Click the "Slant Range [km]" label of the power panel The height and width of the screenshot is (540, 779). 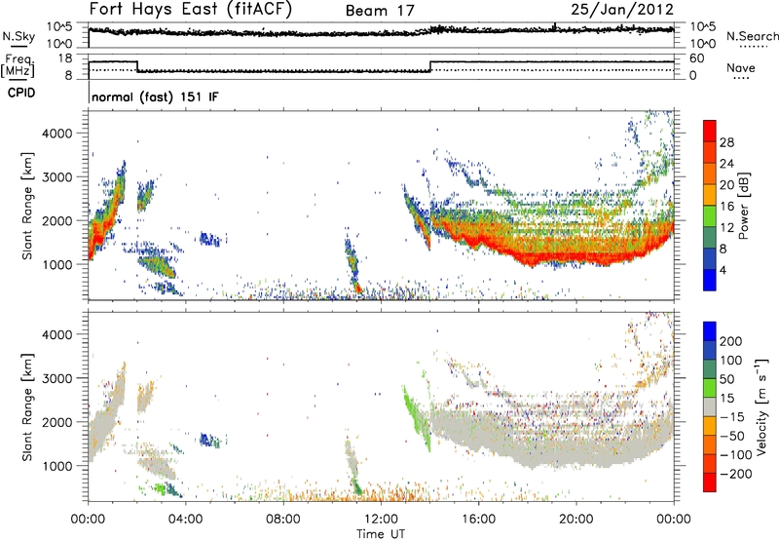click(27, 206)
